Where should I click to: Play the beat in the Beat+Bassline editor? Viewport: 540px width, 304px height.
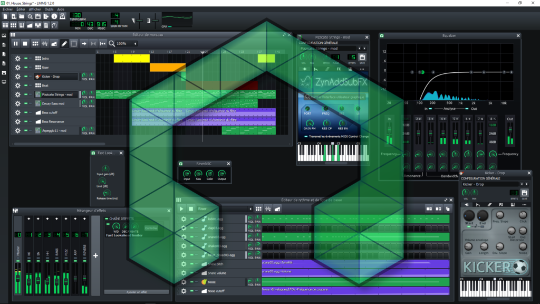pos(182,209)
